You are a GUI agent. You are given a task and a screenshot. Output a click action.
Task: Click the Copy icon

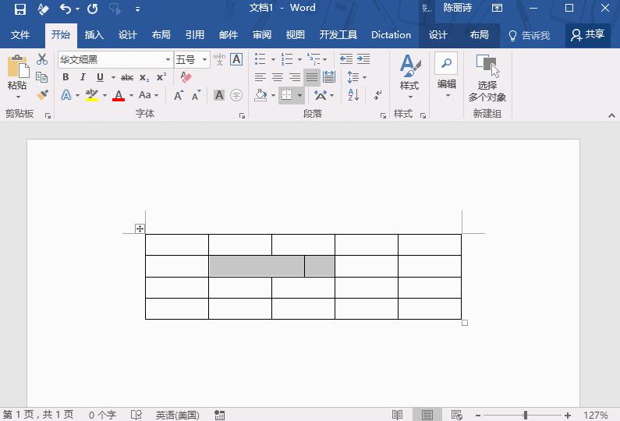[42, 77]
